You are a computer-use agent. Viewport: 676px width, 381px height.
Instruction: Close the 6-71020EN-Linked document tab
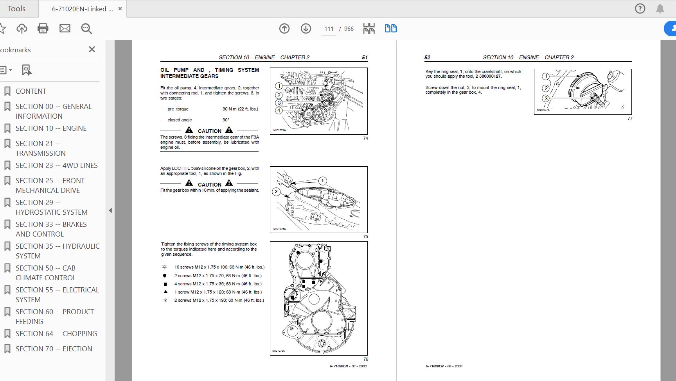[x=120, y=9]
